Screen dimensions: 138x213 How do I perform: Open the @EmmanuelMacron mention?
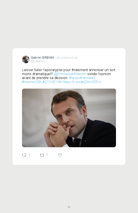click(70, 74)
